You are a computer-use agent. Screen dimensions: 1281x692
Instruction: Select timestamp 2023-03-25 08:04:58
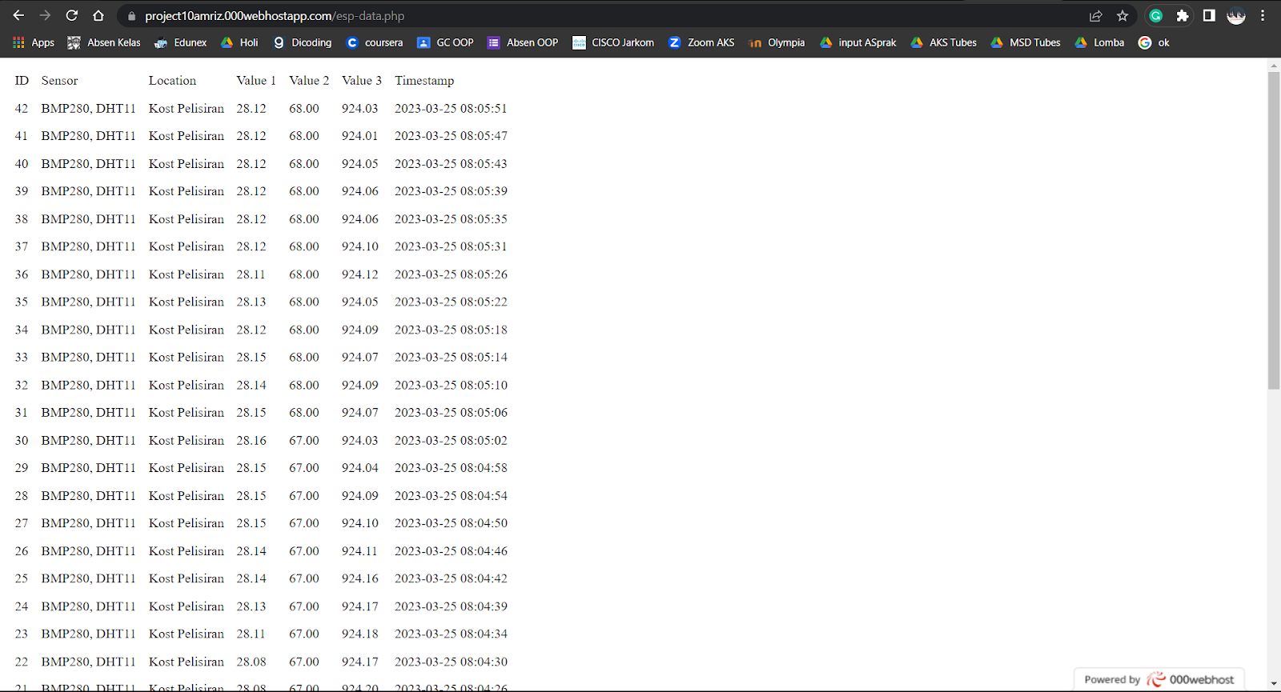pos(451,468)
